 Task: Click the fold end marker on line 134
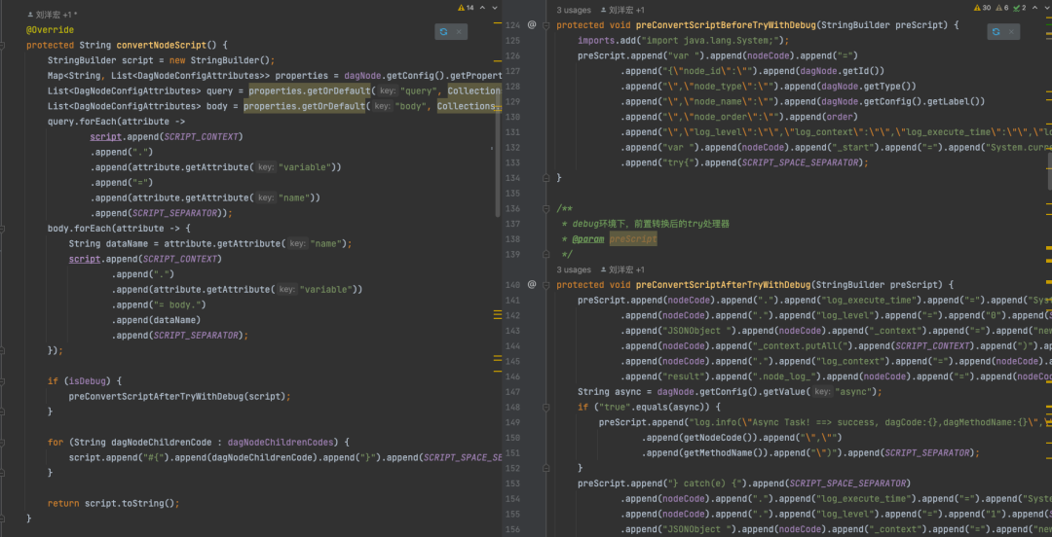click(546, 178)
